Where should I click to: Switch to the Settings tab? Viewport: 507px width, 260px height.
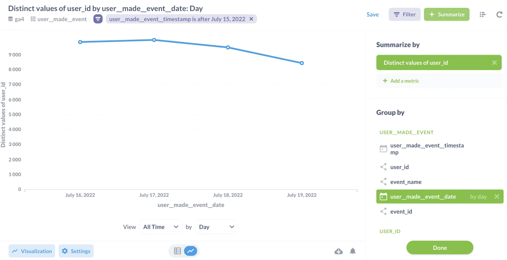[76, 251]
